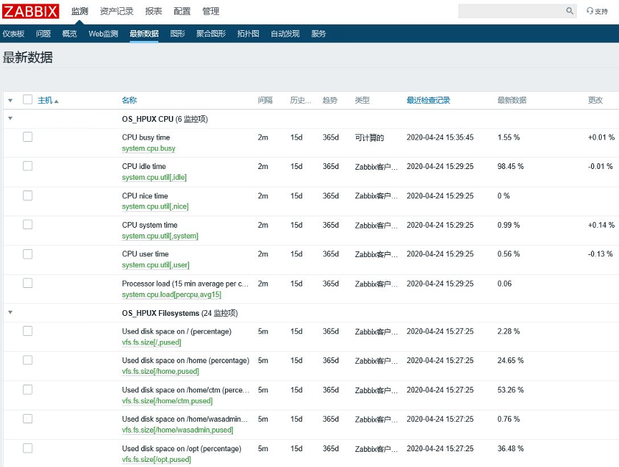The width and height of the screenshot is (619, 467).
Task: Check the Processor load row
Action: [x=28, y=283]
